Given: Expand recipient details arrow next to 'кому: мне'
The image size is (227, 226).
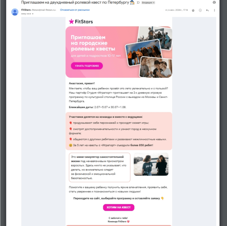Looking at the screenshot, I should [x=33, y=14].
